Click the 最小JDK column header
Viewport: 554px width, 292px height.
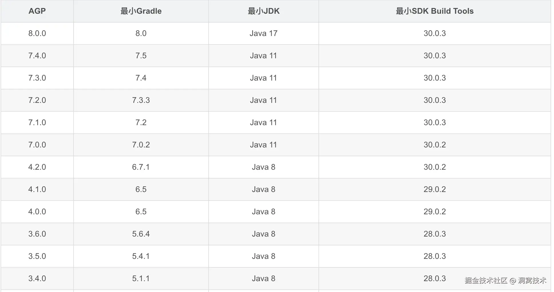(264, 11)
